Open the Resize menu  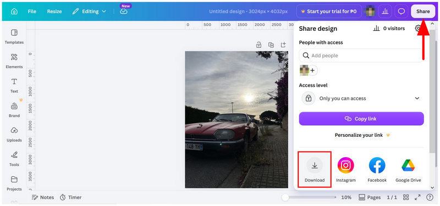[x=54, y=12]
